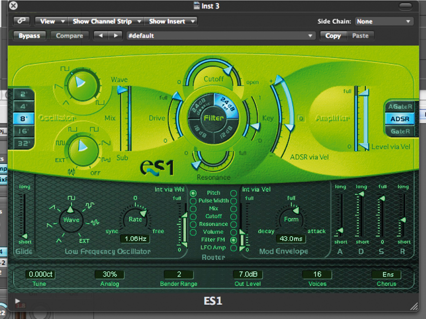Select the 2' octave button
The width and height of the screenshot is (426, 319).
[24, 94]
